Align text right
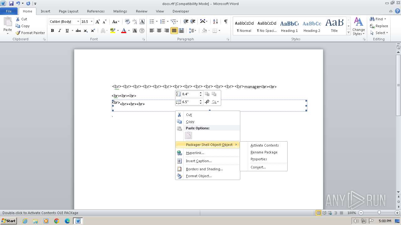This screenshot has width=401, height=225. click(166, 31)
